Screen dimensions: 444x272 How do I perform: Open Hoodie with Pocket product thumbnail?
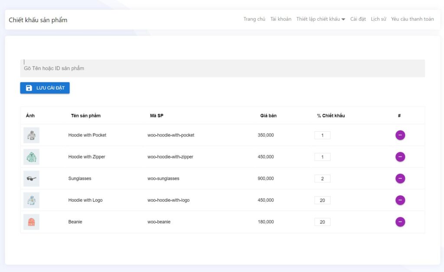(x=31, y=135)
